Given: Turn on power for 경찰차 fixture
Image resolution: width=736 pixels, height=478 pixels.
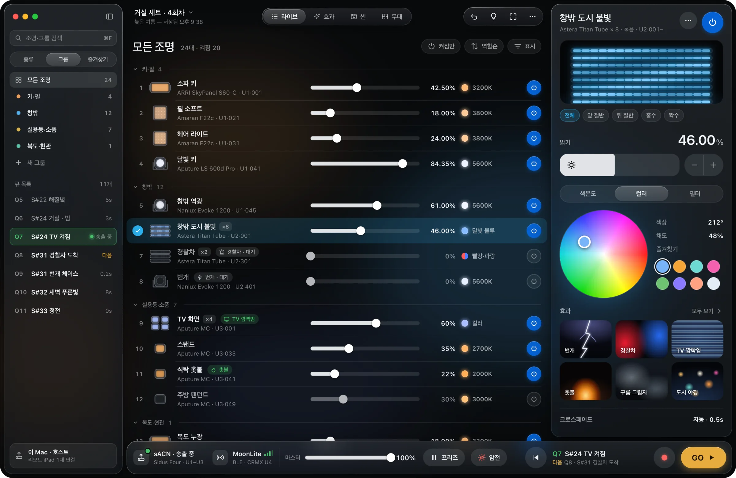Looking at the screenshot, I should point(534,256).
